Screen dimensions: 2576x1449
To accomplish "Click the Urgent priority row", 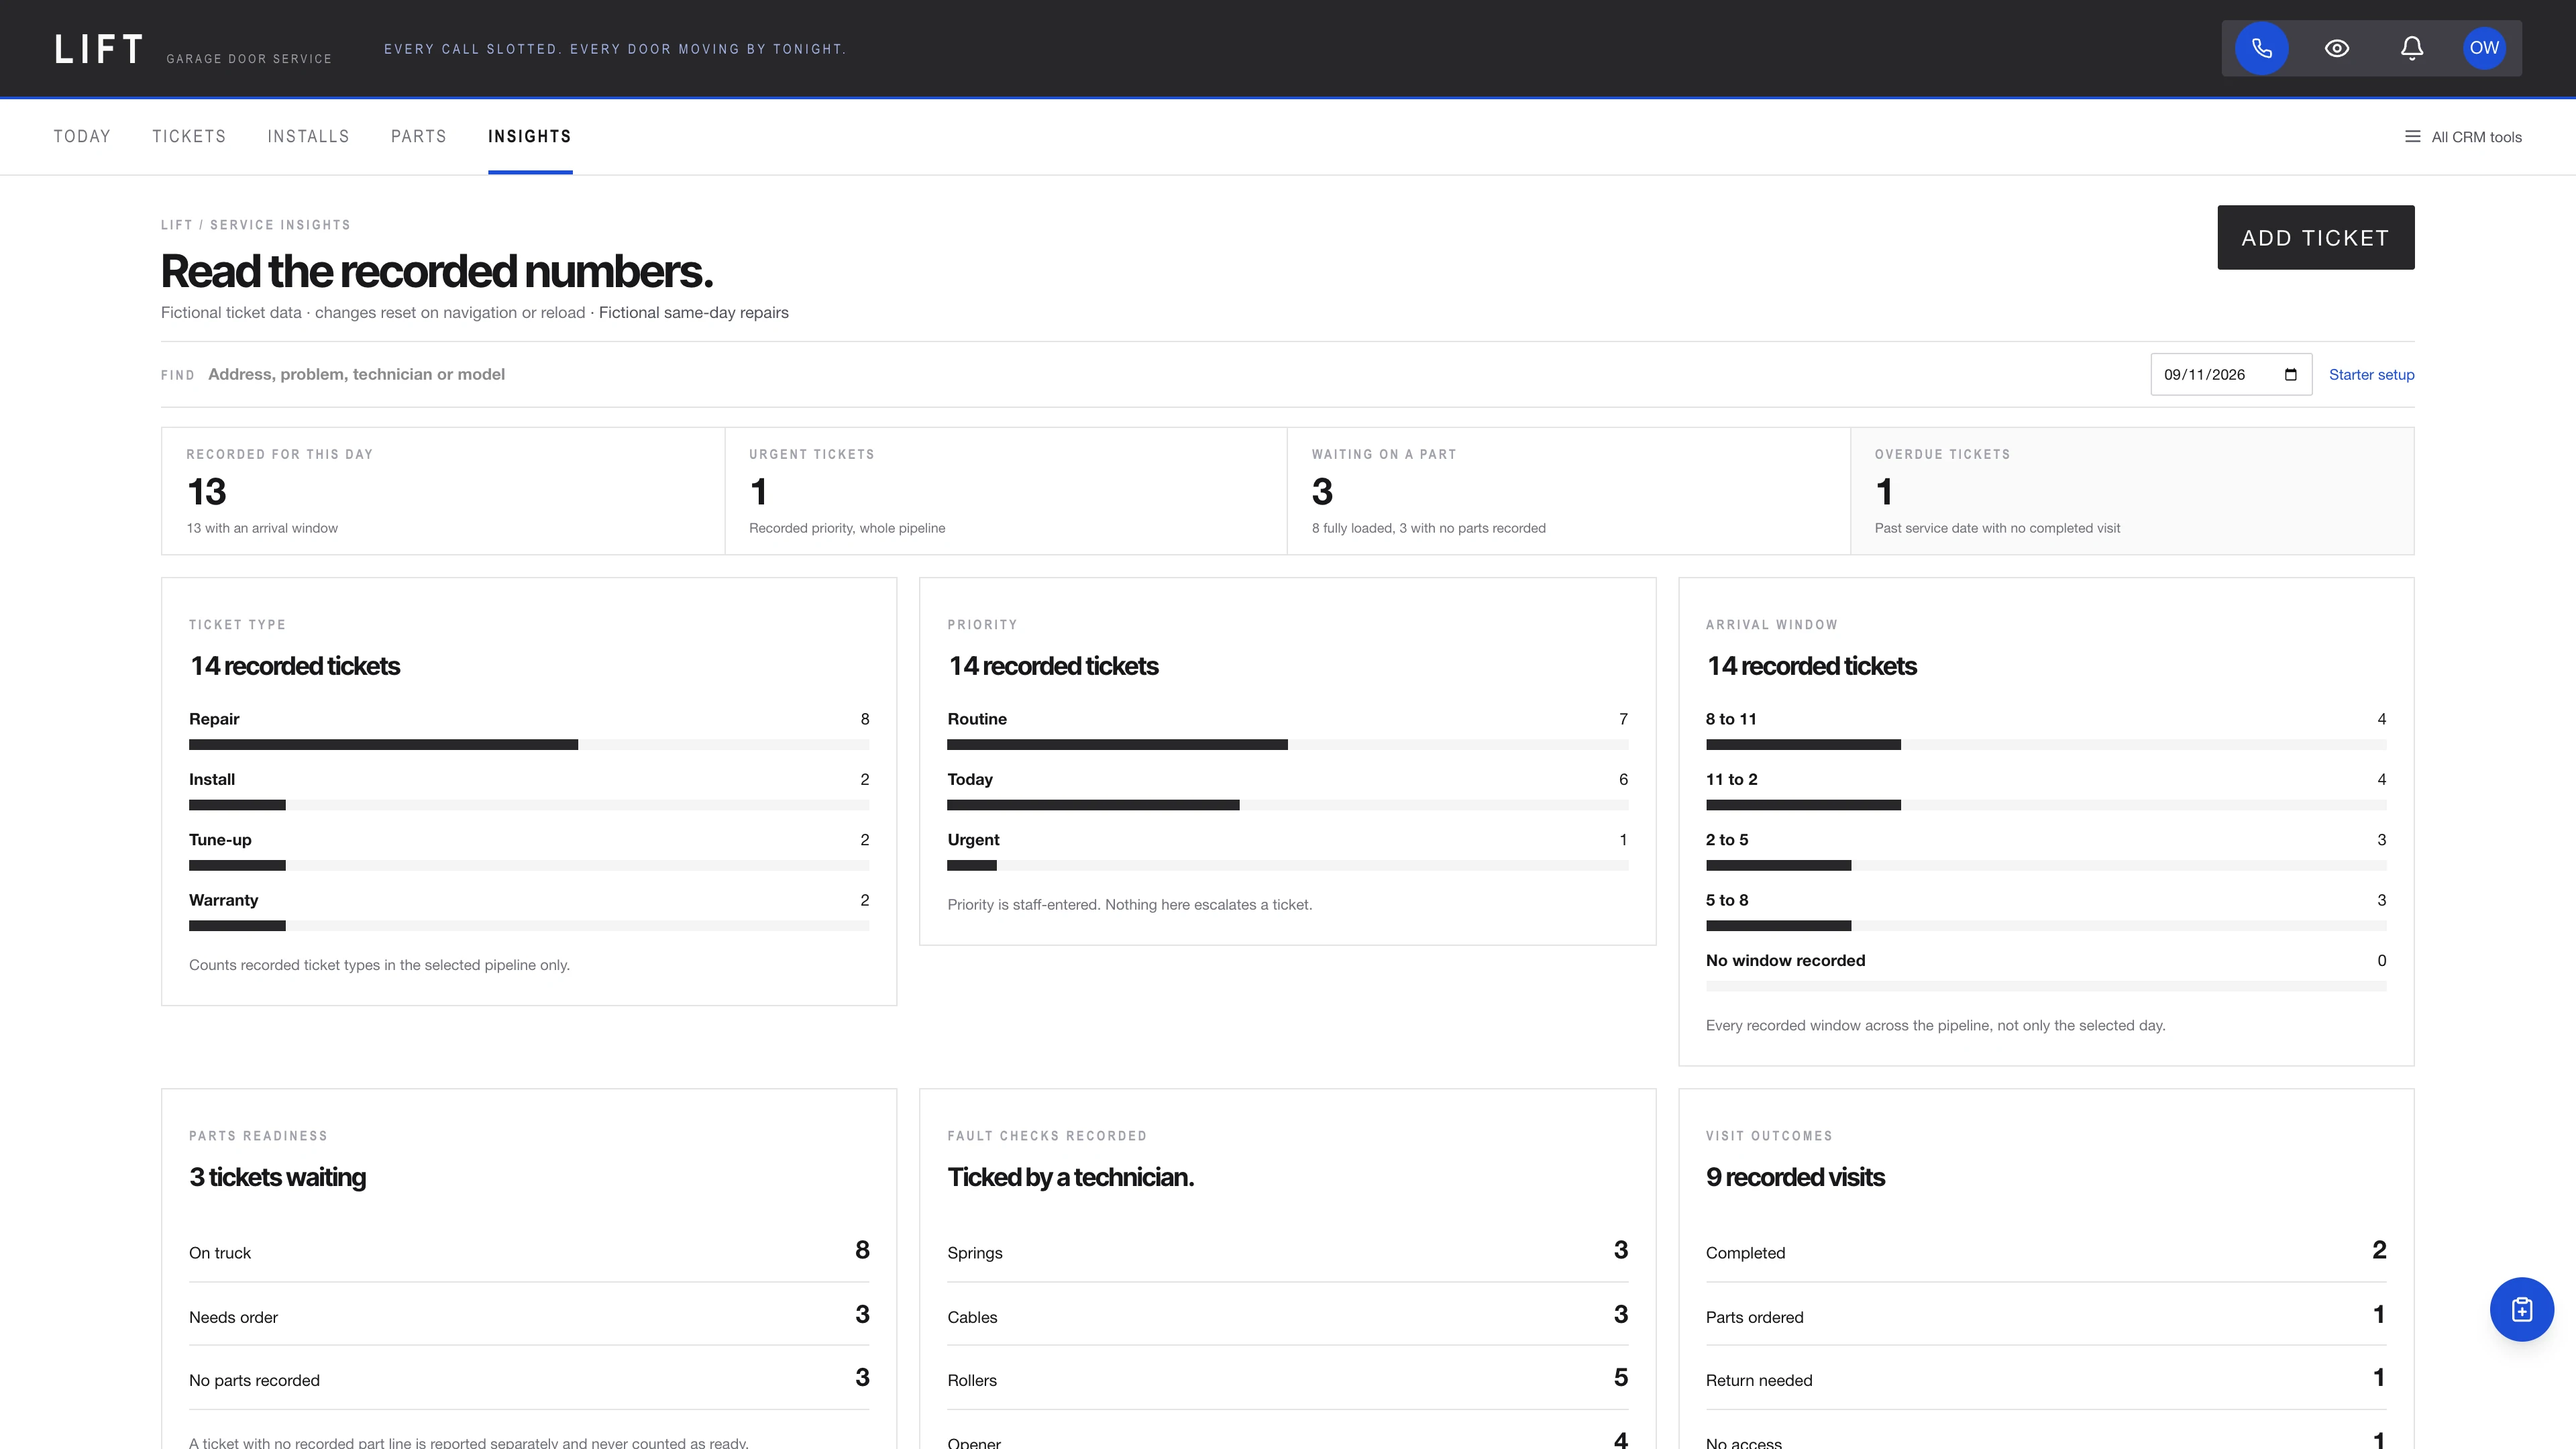I will [x=1287, y=850].
